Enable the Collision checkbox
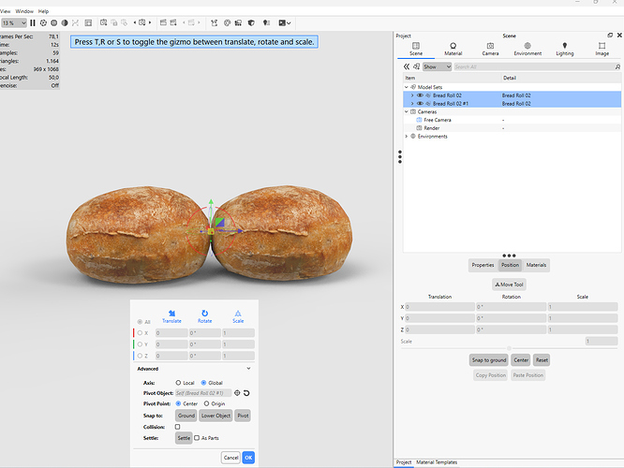The image size is (624, 468). coord(177,427)
